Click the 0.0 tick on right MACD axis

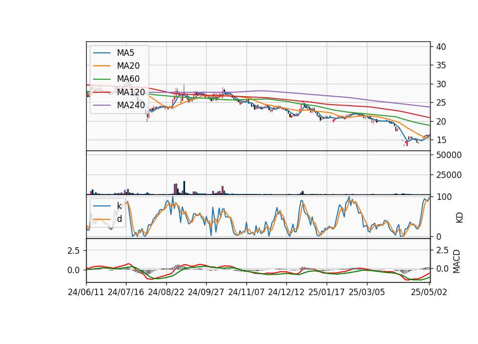tap(443, 269)
